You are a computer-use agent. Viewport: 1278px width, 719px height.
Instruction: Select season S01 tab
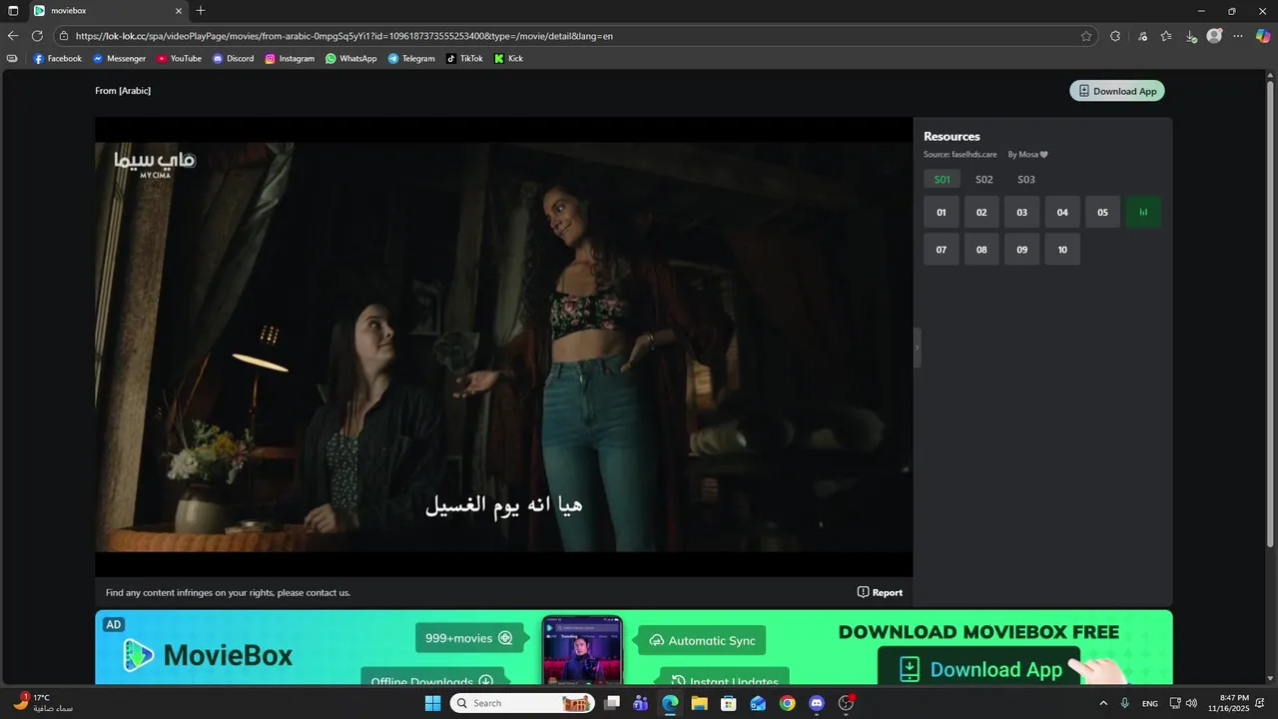coord(942,180)
